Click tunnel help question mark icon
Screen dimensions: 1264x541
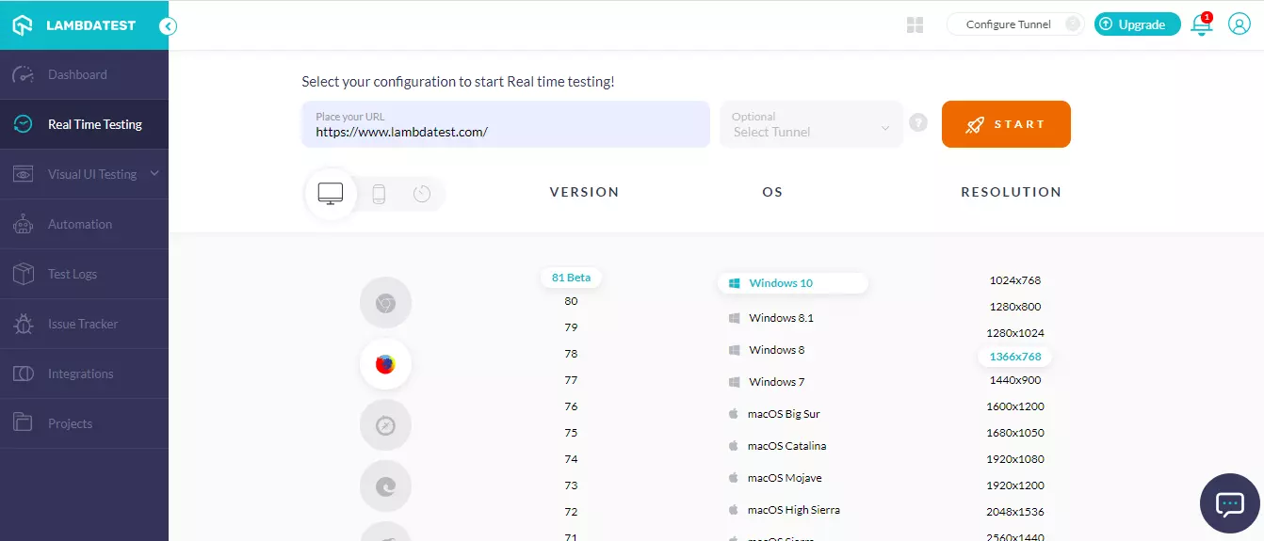click(x=918, y=123)
